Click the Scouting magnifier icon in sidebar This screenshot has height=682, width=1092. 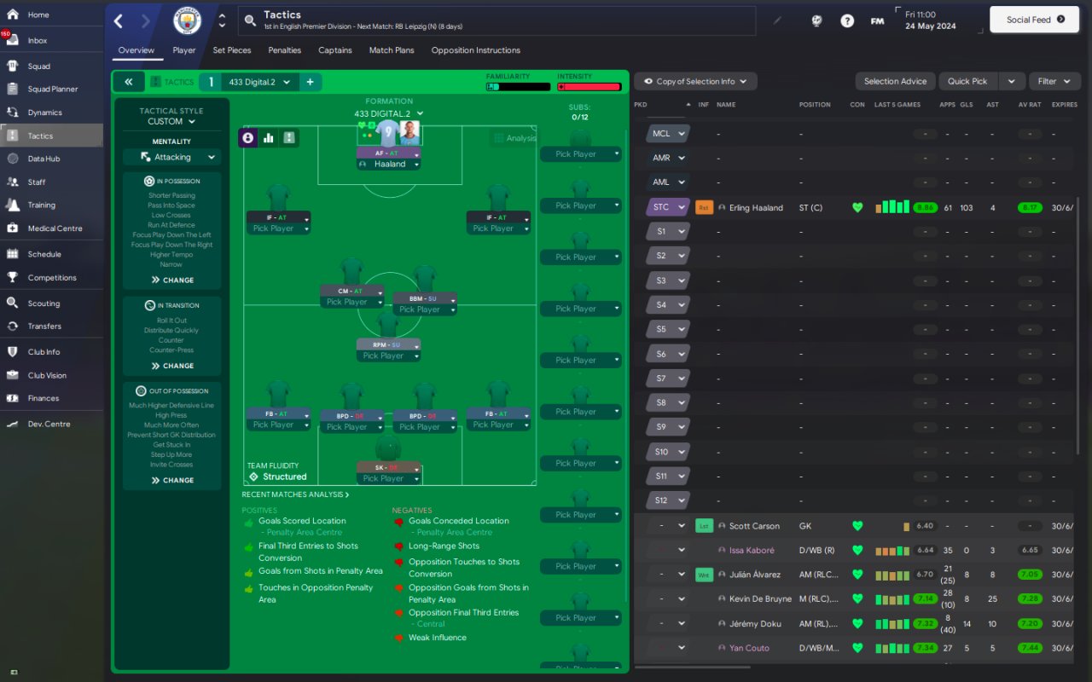[12, 303]
